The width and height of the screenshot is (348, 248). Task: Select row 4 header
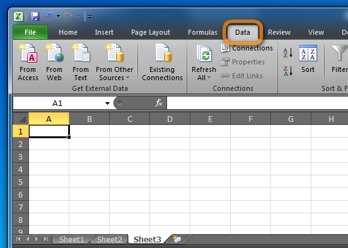(x=21, y=169)
